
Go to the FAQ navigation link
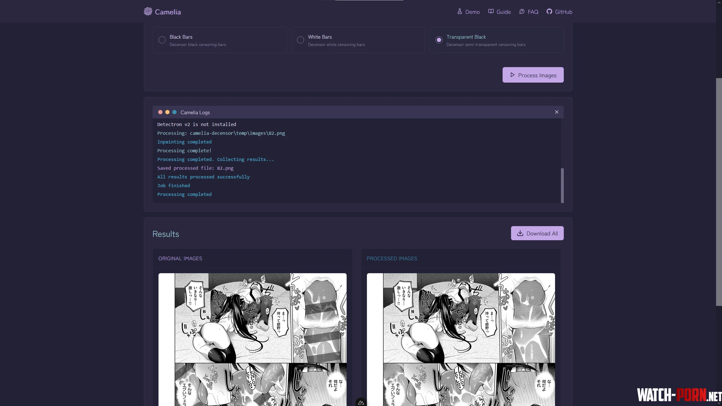tap(533, 12)
